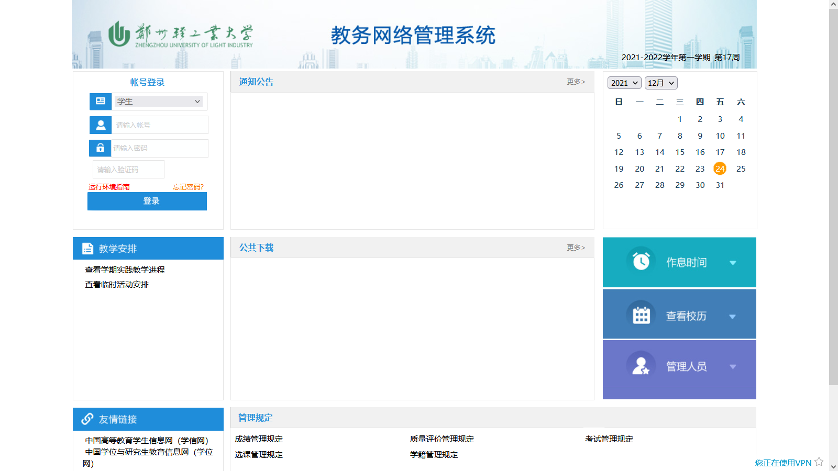This screenshot has height=471, width=838.
Task: Open the 成绩管理规定 document link
Action: 259,439
